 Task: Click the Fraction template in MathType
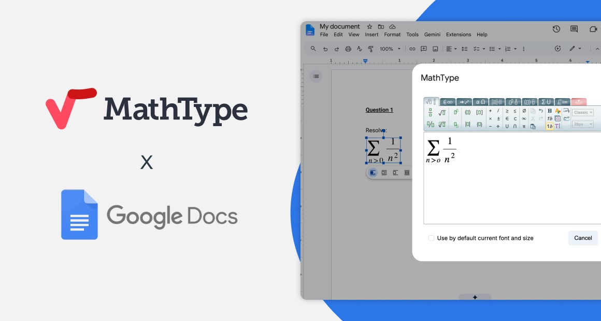[x=431, y=113]
